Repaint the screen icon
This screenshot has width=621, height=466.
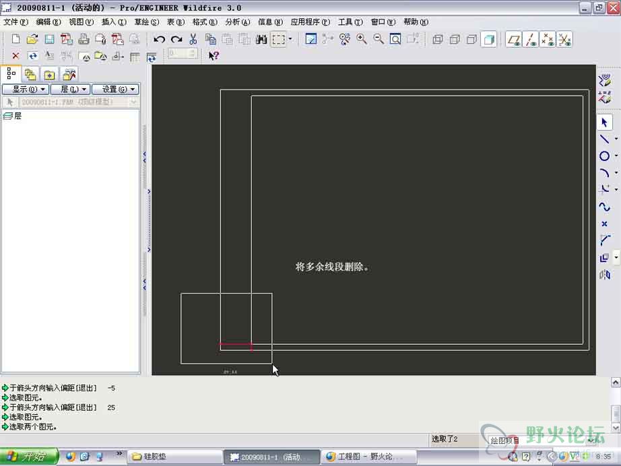311,39
